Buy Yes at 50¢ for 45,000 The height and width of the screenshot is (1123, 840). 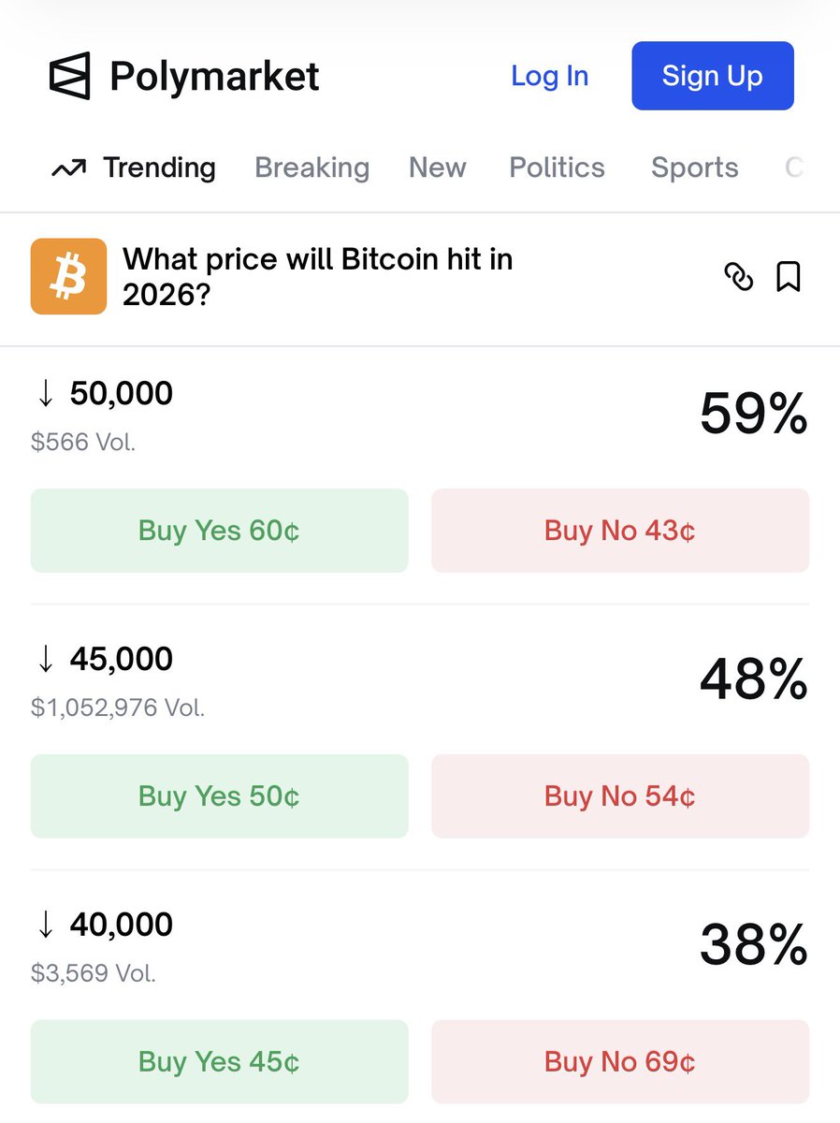(x=220, y=796)
